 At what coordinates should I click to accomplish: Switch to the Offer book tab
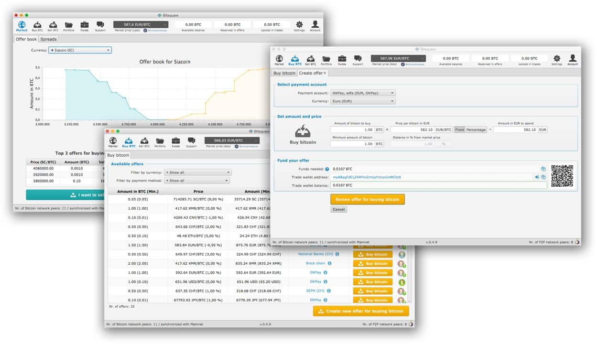click(x=26, y=39)
